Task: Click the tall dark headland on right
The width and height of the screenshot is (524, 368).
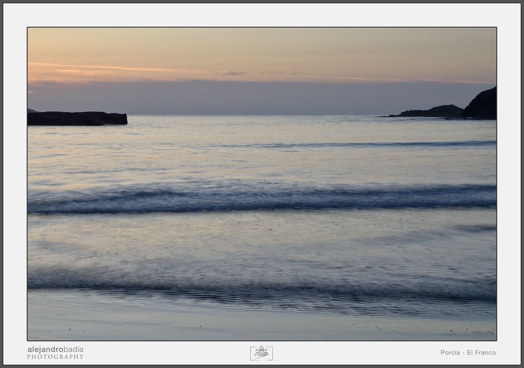Action: coord(479,103)
